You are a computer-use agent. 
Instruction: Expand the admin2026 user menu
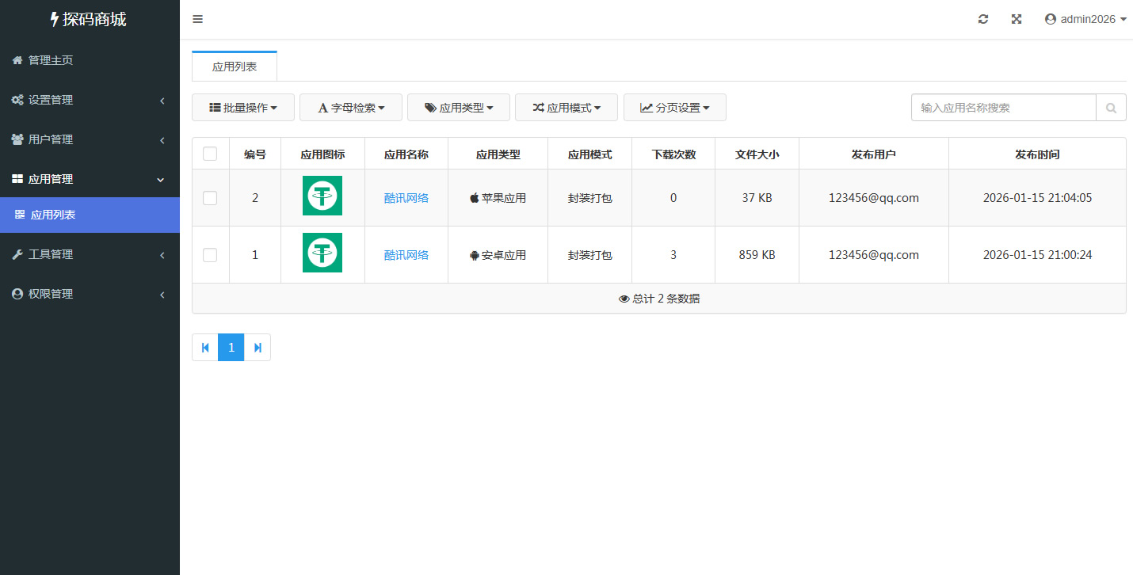pyautogui.click(x=1085, y=20)
